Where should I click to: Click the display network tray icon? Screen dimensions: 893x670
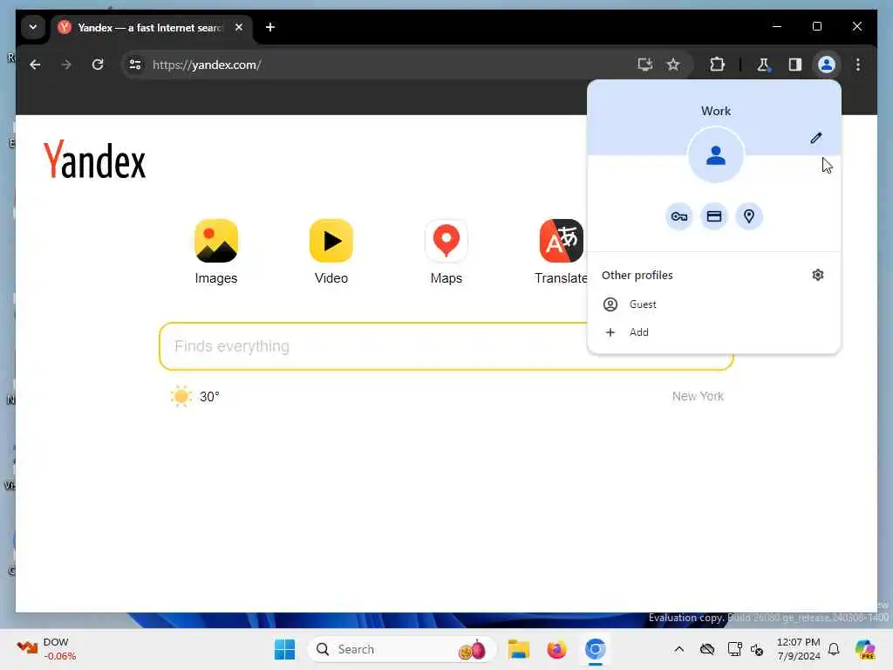tap(734, 649)
